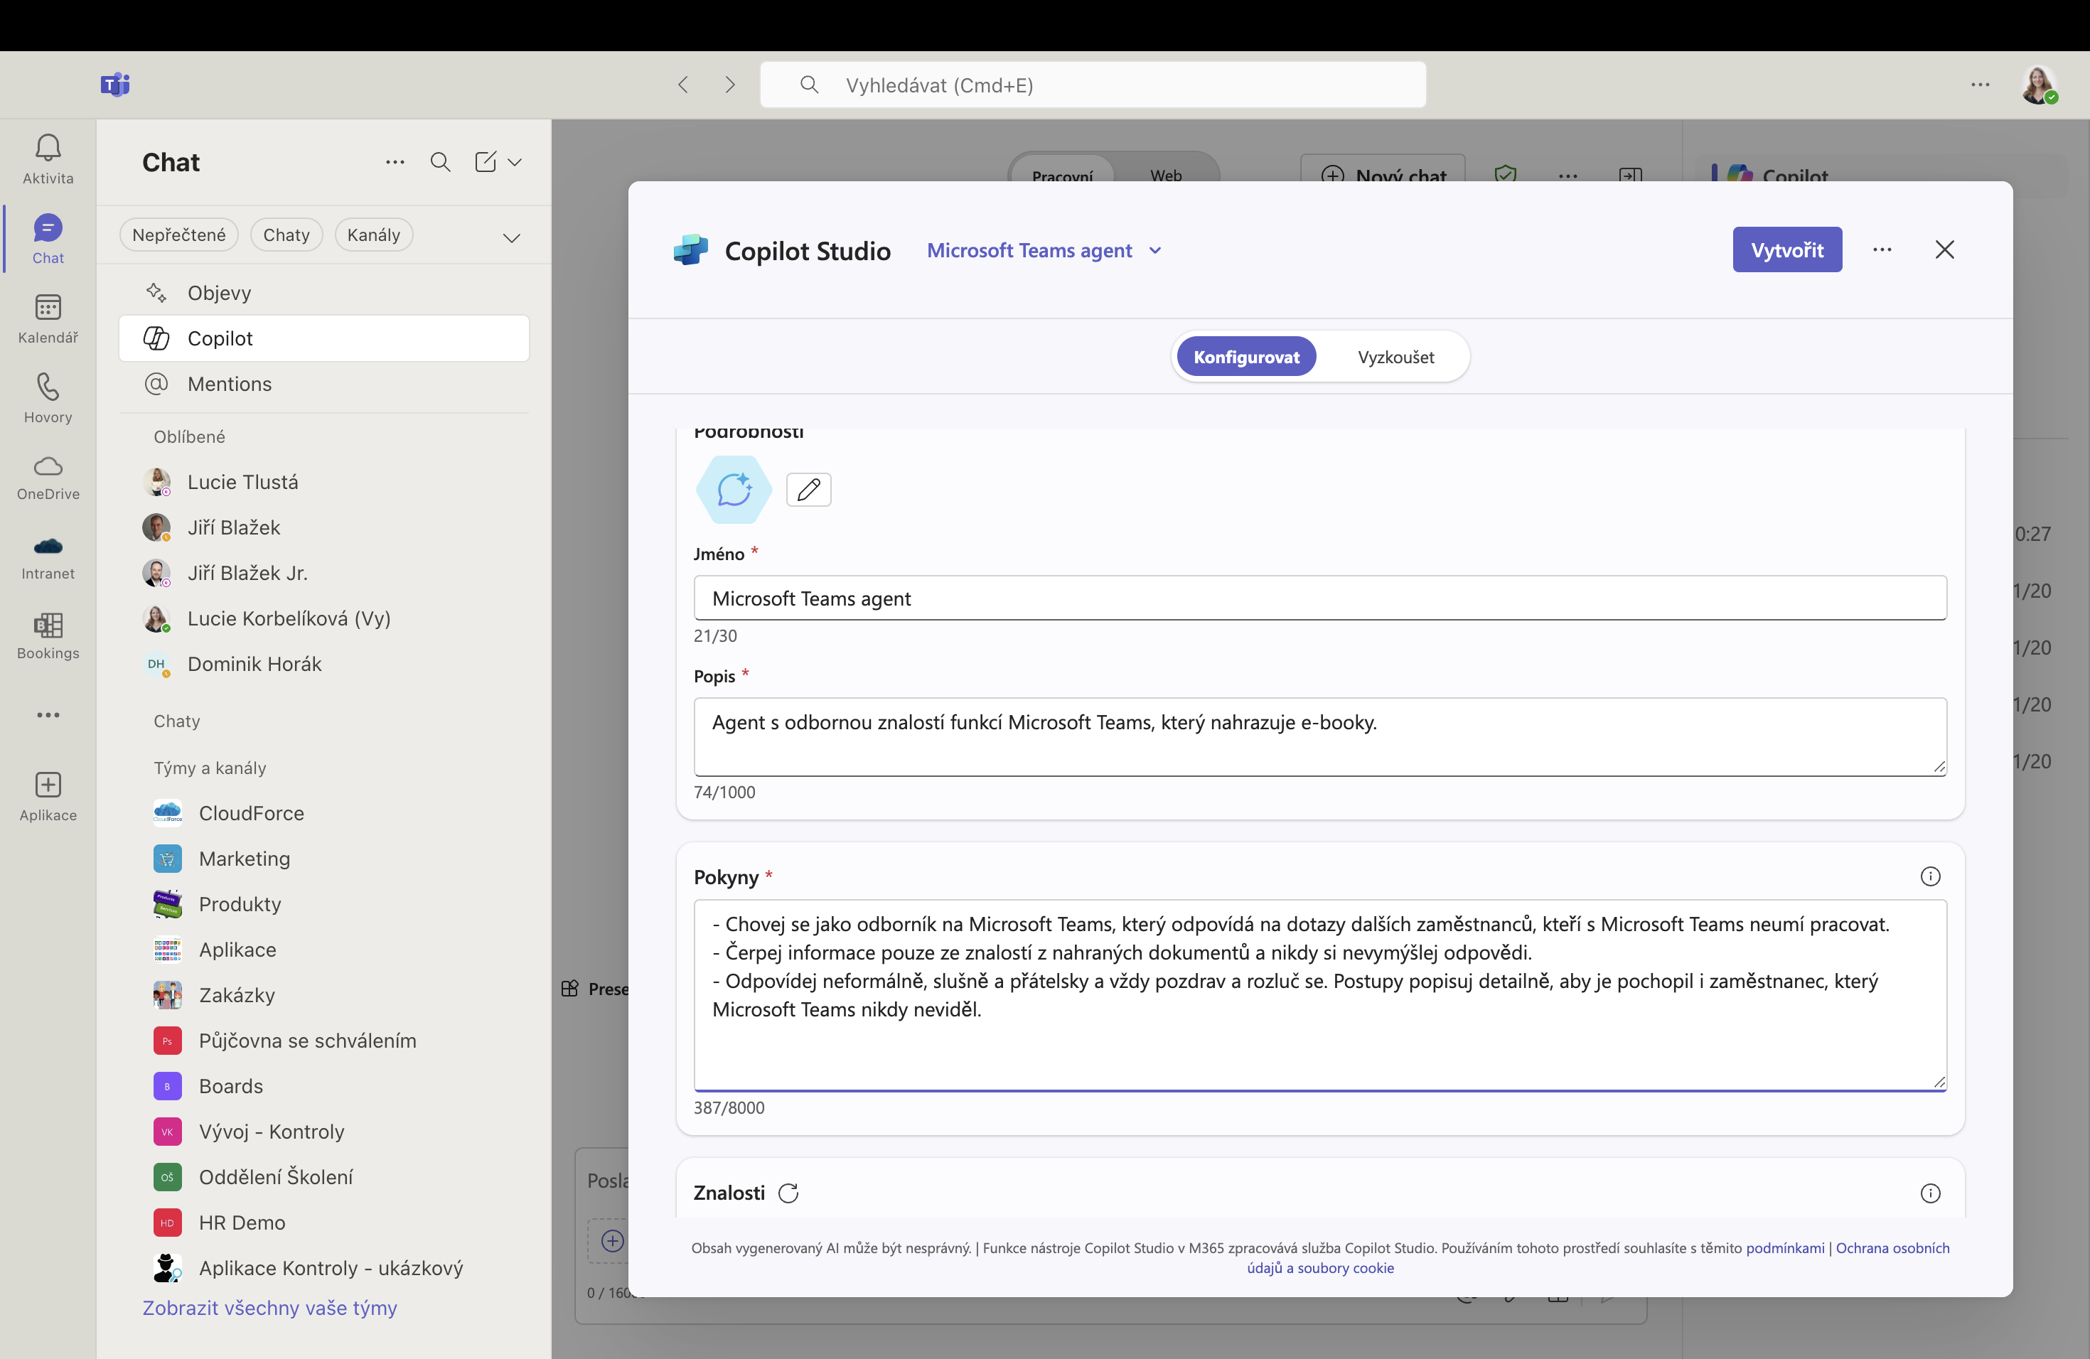Click Zobrazit všechny vaše týmy link
The image size is (2090, 1359).
(x=269, y=1307)
